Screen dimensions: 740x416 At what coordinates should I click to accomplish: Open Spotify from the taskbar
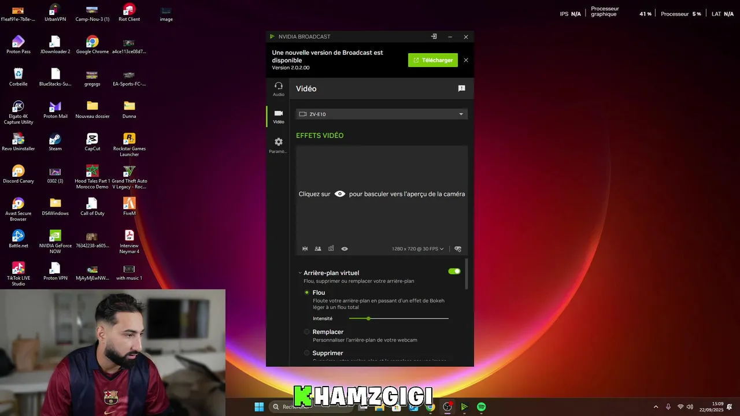point(482,407)
